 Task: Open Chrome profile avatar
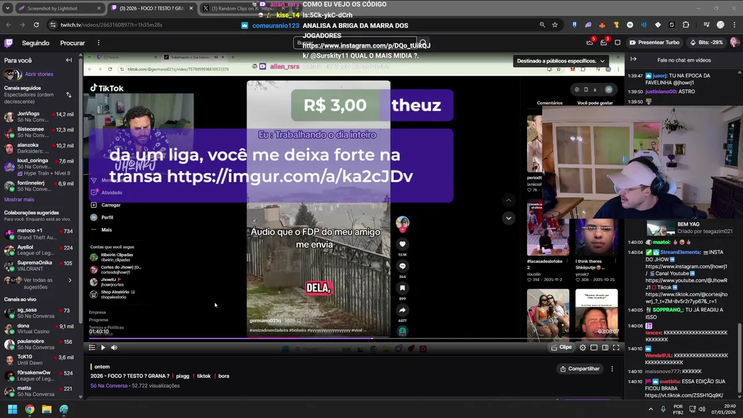point(720,25)
